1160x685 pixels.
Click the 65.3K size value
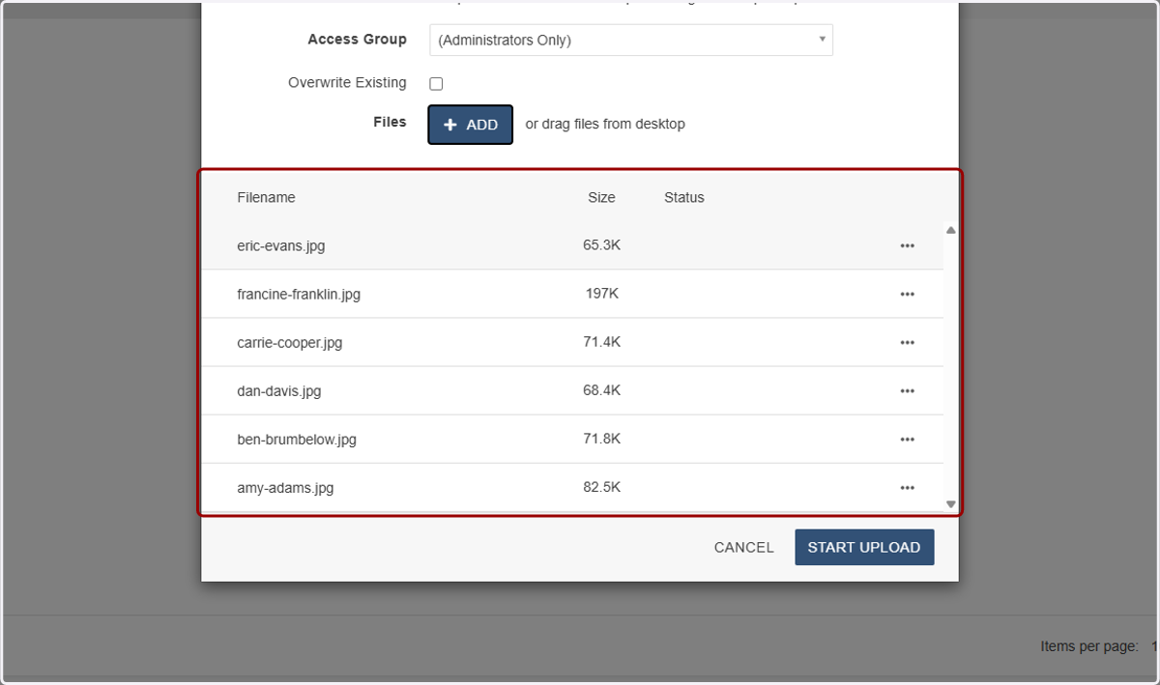click(x=601, y=245)
